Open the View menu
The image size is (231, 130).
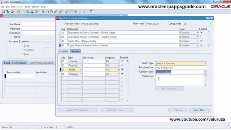click(13, 7)
